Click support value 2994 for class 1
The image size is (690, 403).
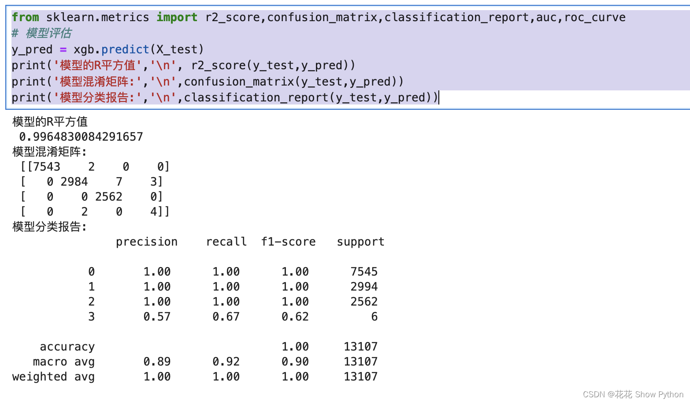pos(364,287)
